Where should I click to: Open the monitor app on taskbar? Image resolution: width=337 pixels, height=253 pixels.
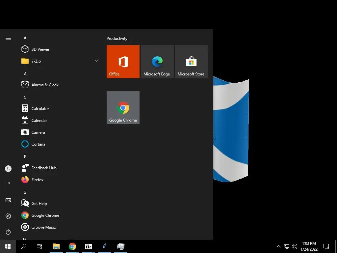pyautogui.click(x=121, y=246)
